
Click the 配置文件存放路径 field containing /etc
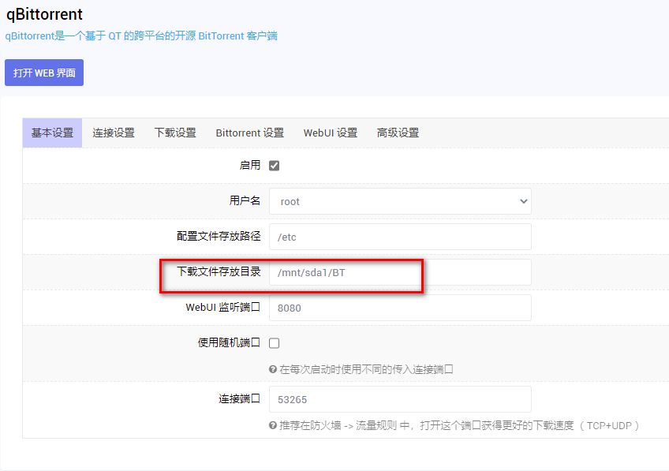[400, 237]
